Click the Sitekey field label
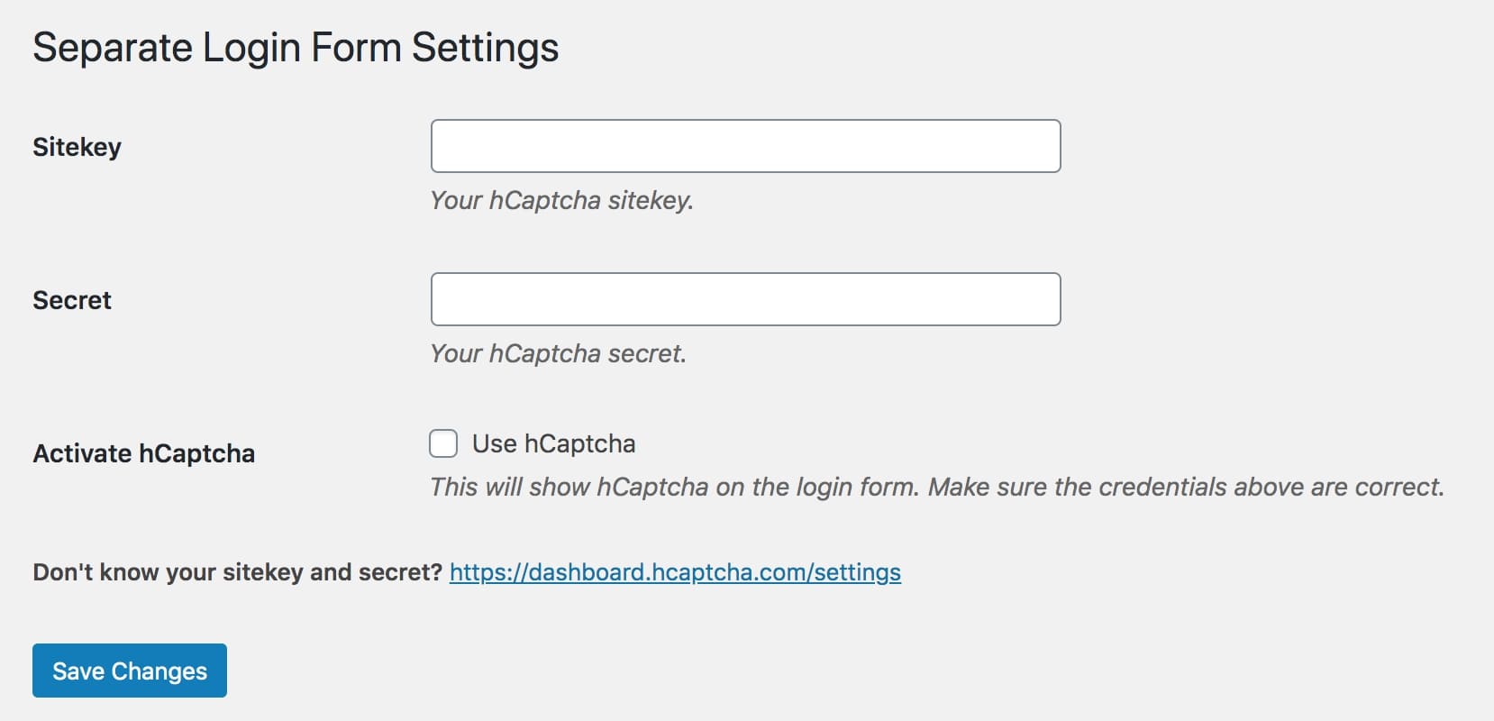The width and height of the screenshot is (1494, 721). (77, 146)
